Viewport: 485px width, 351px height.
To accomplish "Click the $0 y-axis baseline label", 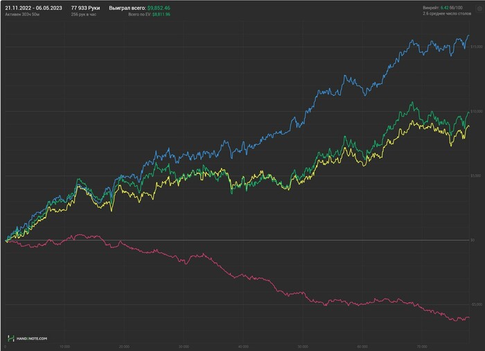I will click(x=473, y=240).
